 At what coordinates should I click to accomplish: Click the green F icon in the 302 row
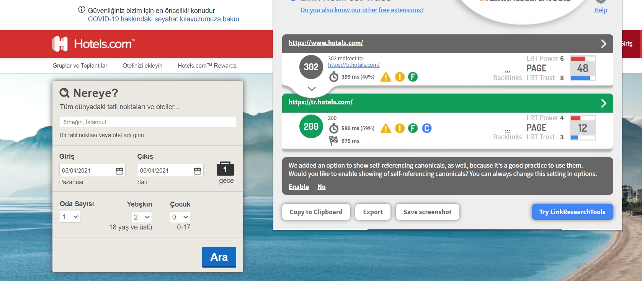[413, 77]
